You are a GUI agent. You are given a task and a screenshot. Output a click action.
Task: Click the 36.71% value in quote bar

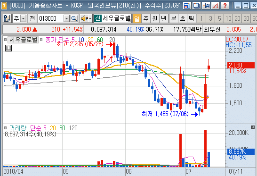(x=154, y=29)
